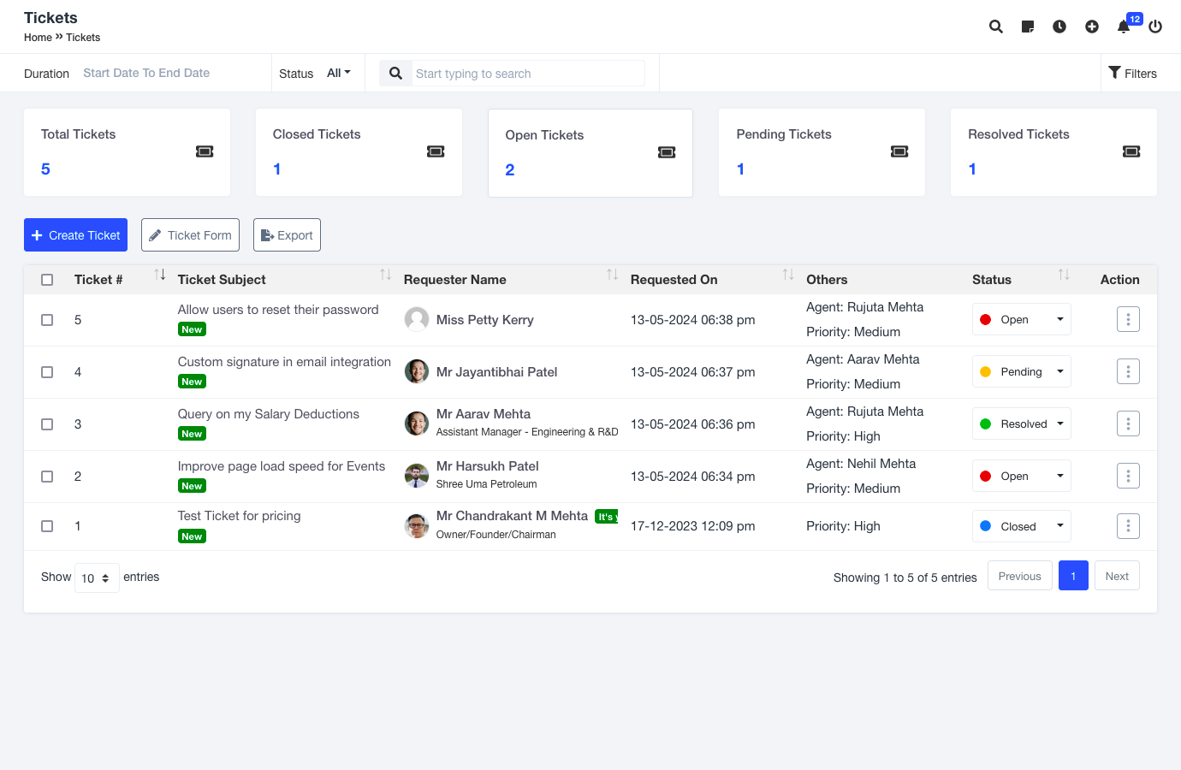Open the sticky note icon in header
1181x770 pixels.
(x=1028, y=27)
